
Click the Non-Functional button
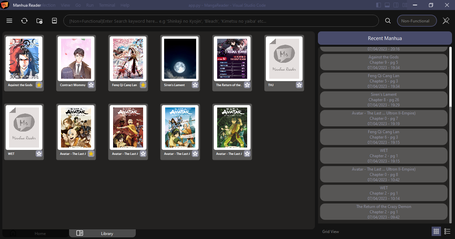[417, 21]
